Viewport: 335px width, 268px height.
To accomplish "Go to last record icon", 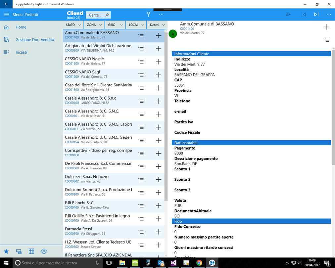I will pyautogui.click(x=316, y=14).
